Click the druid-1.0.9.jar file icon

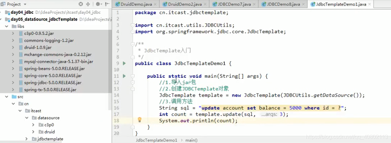pos(21,48)
